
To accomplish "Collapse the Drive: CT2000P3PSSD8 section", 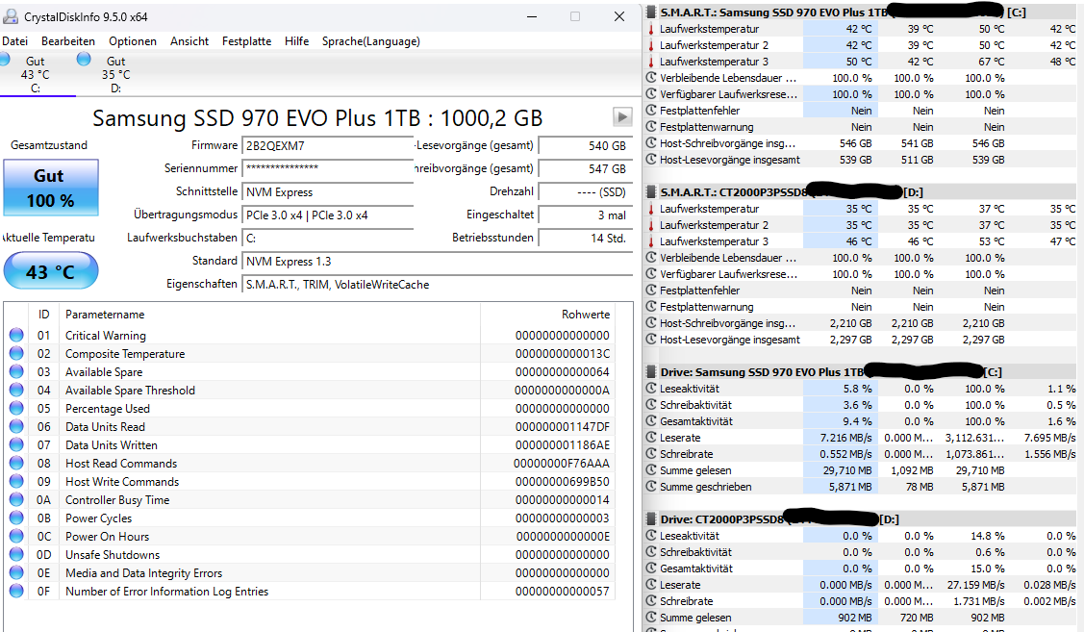I will [x=650, y=519].
